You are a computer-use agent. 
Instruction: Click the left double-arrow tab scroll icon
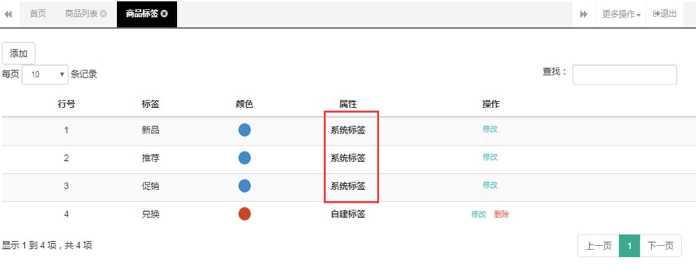(8, 14)
